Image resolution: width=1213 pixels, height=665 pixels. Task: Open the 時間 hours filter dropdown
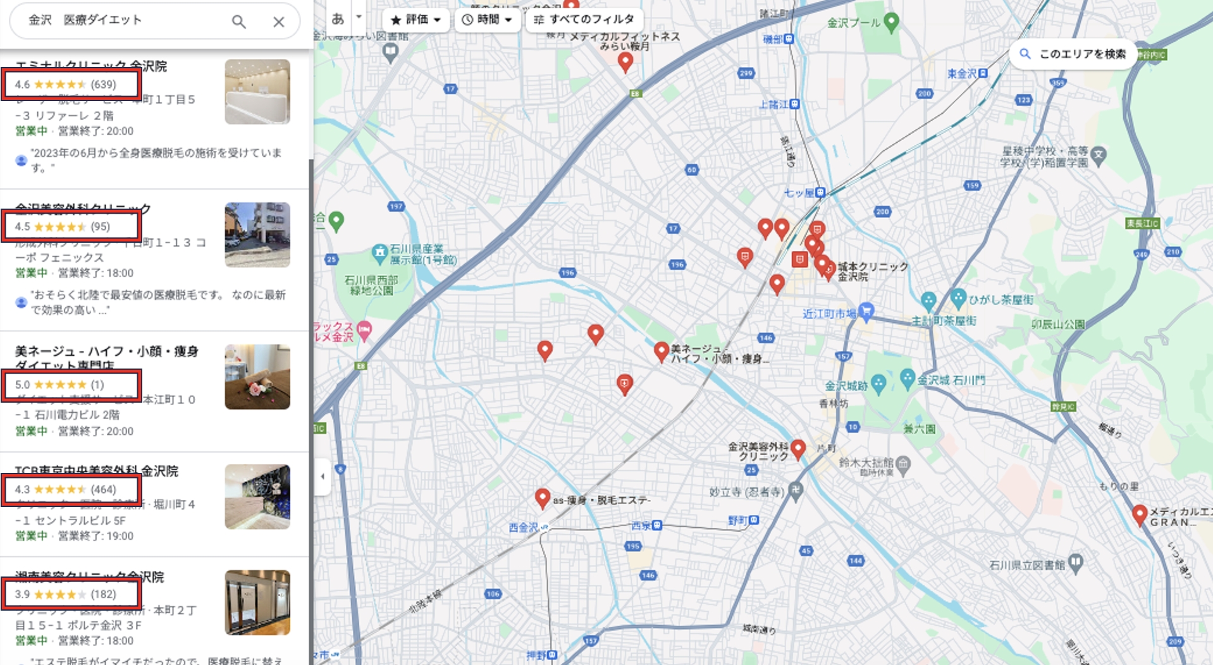click(486, 20)
